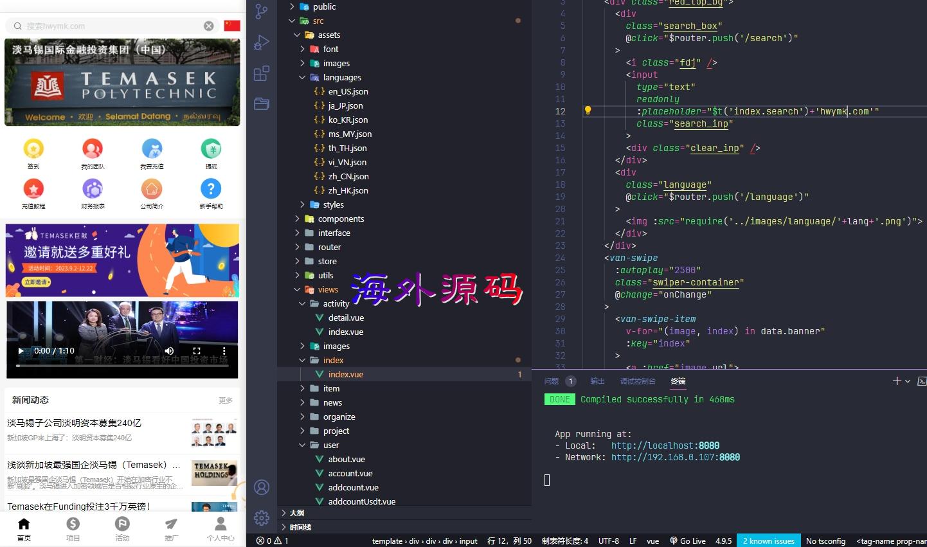
Task: Tap the 新手帮助 help icon
Action: pos(211,189)
